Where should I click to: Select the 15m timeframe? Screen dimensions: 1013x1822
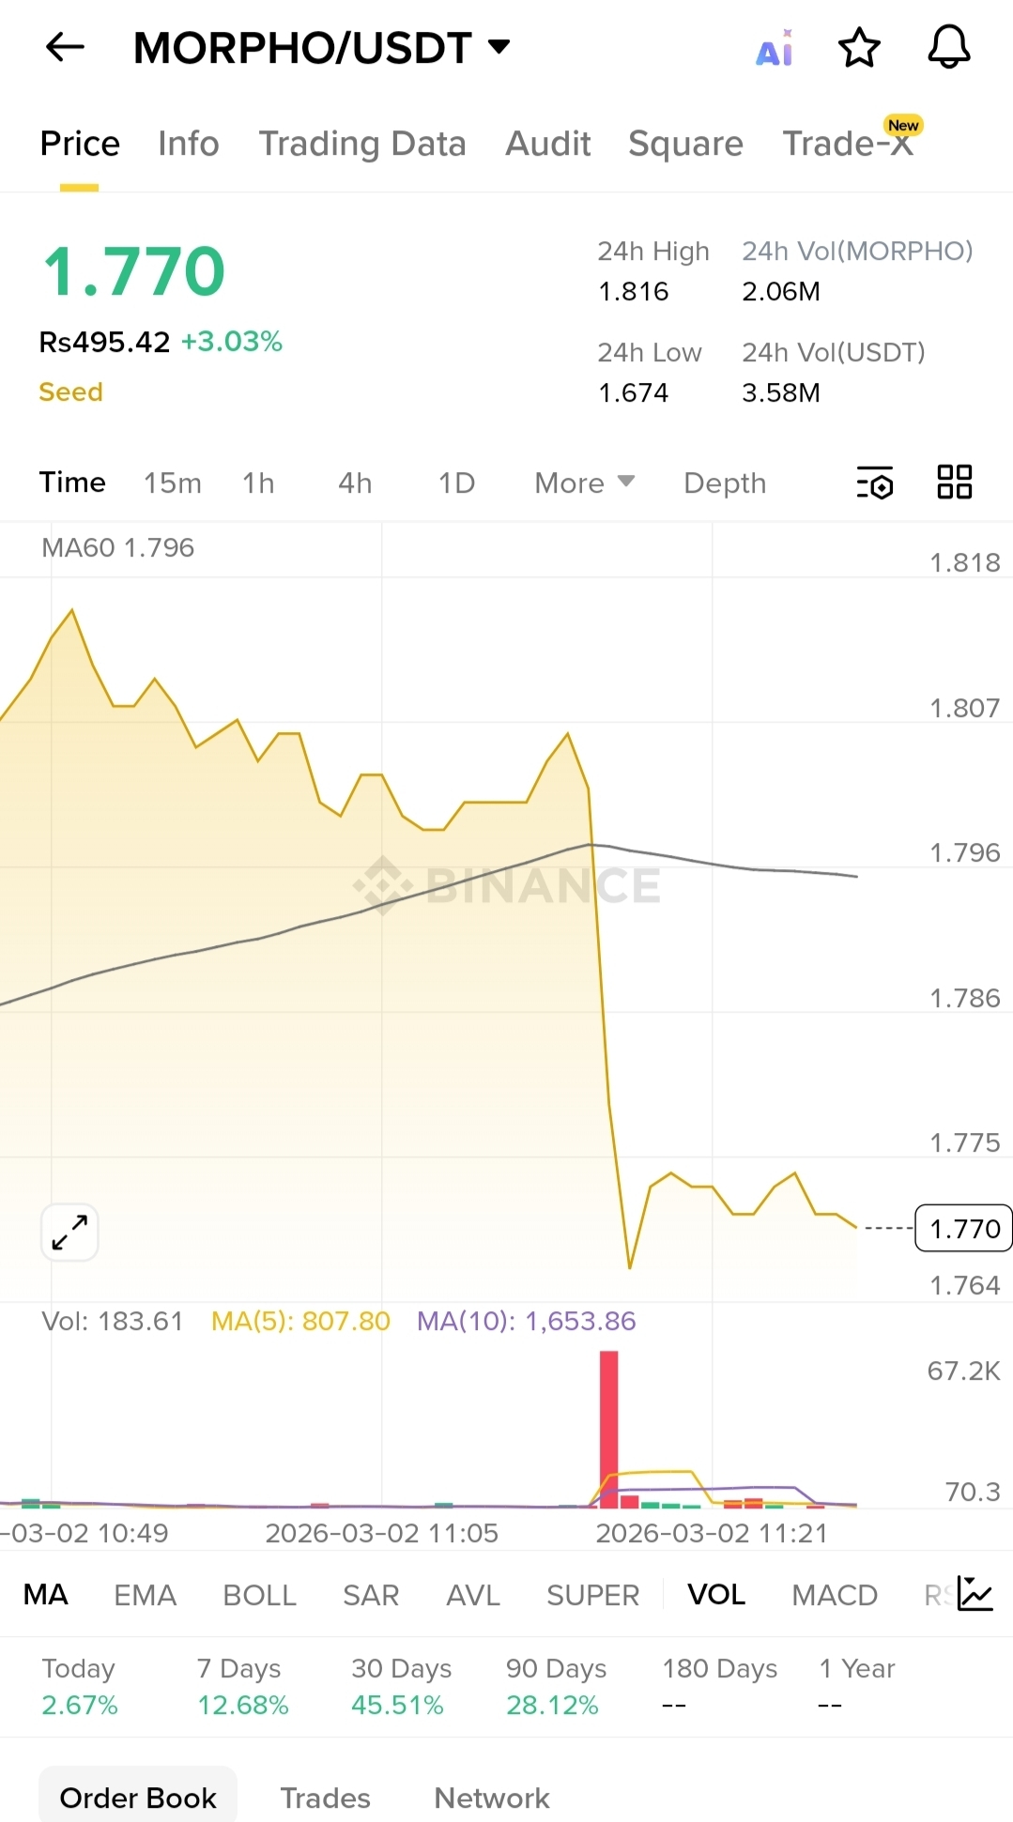click(x=173, y=482)
